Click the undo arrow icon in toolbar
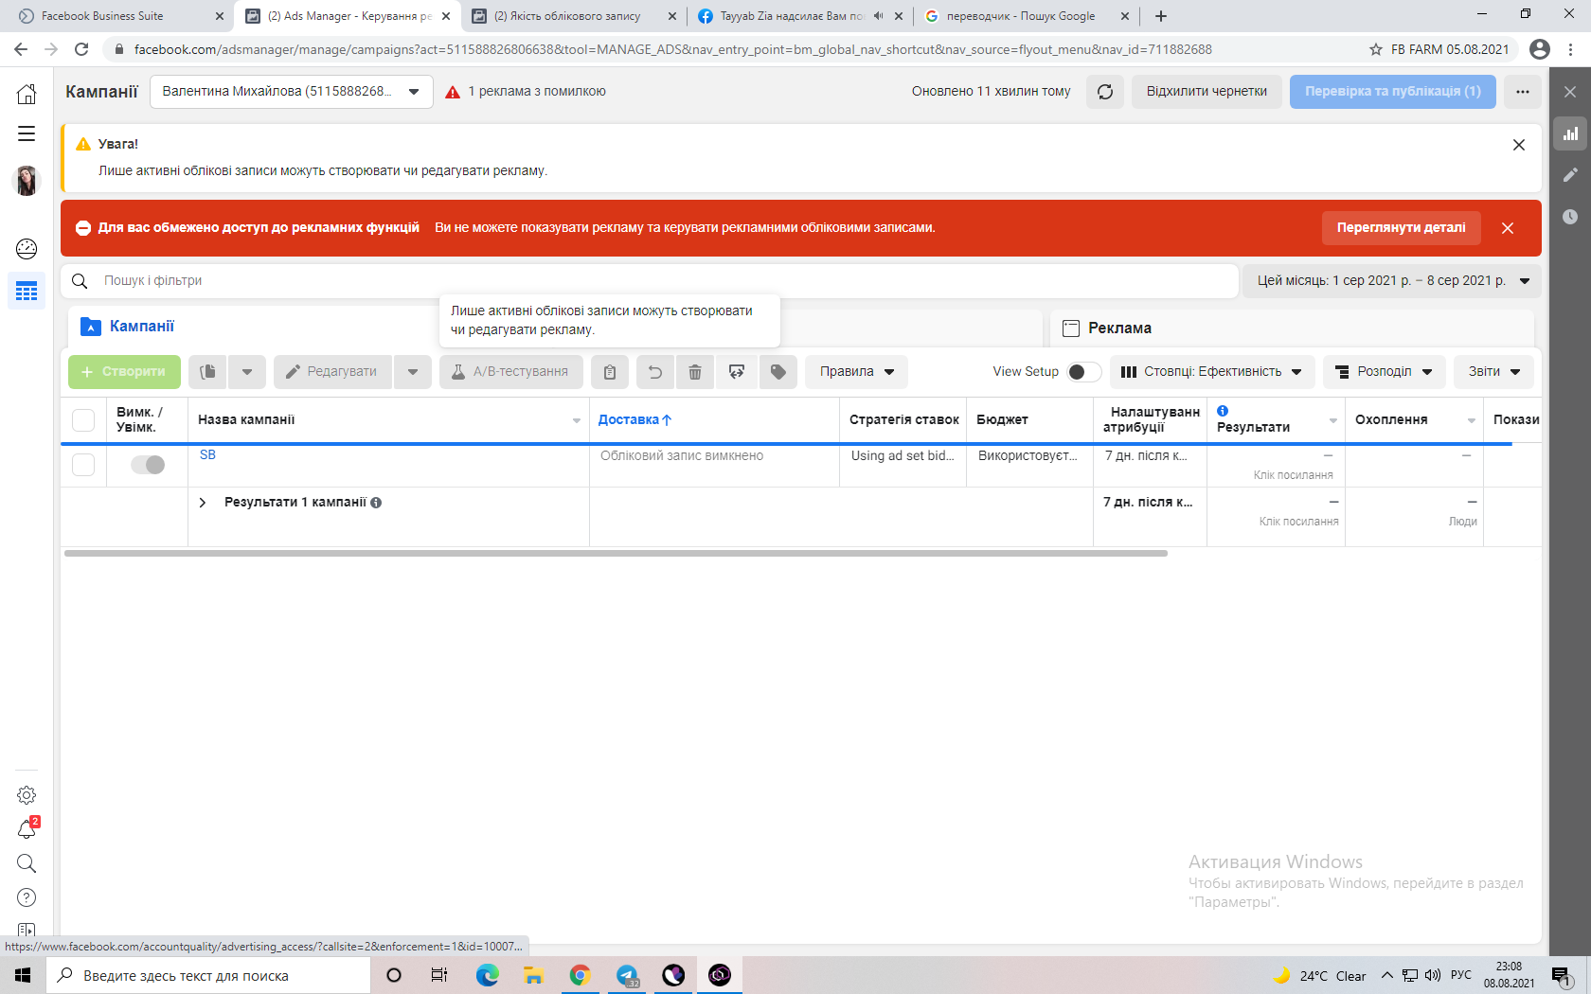The width and height of the screenshot is (1591, 994). (654, 372)
